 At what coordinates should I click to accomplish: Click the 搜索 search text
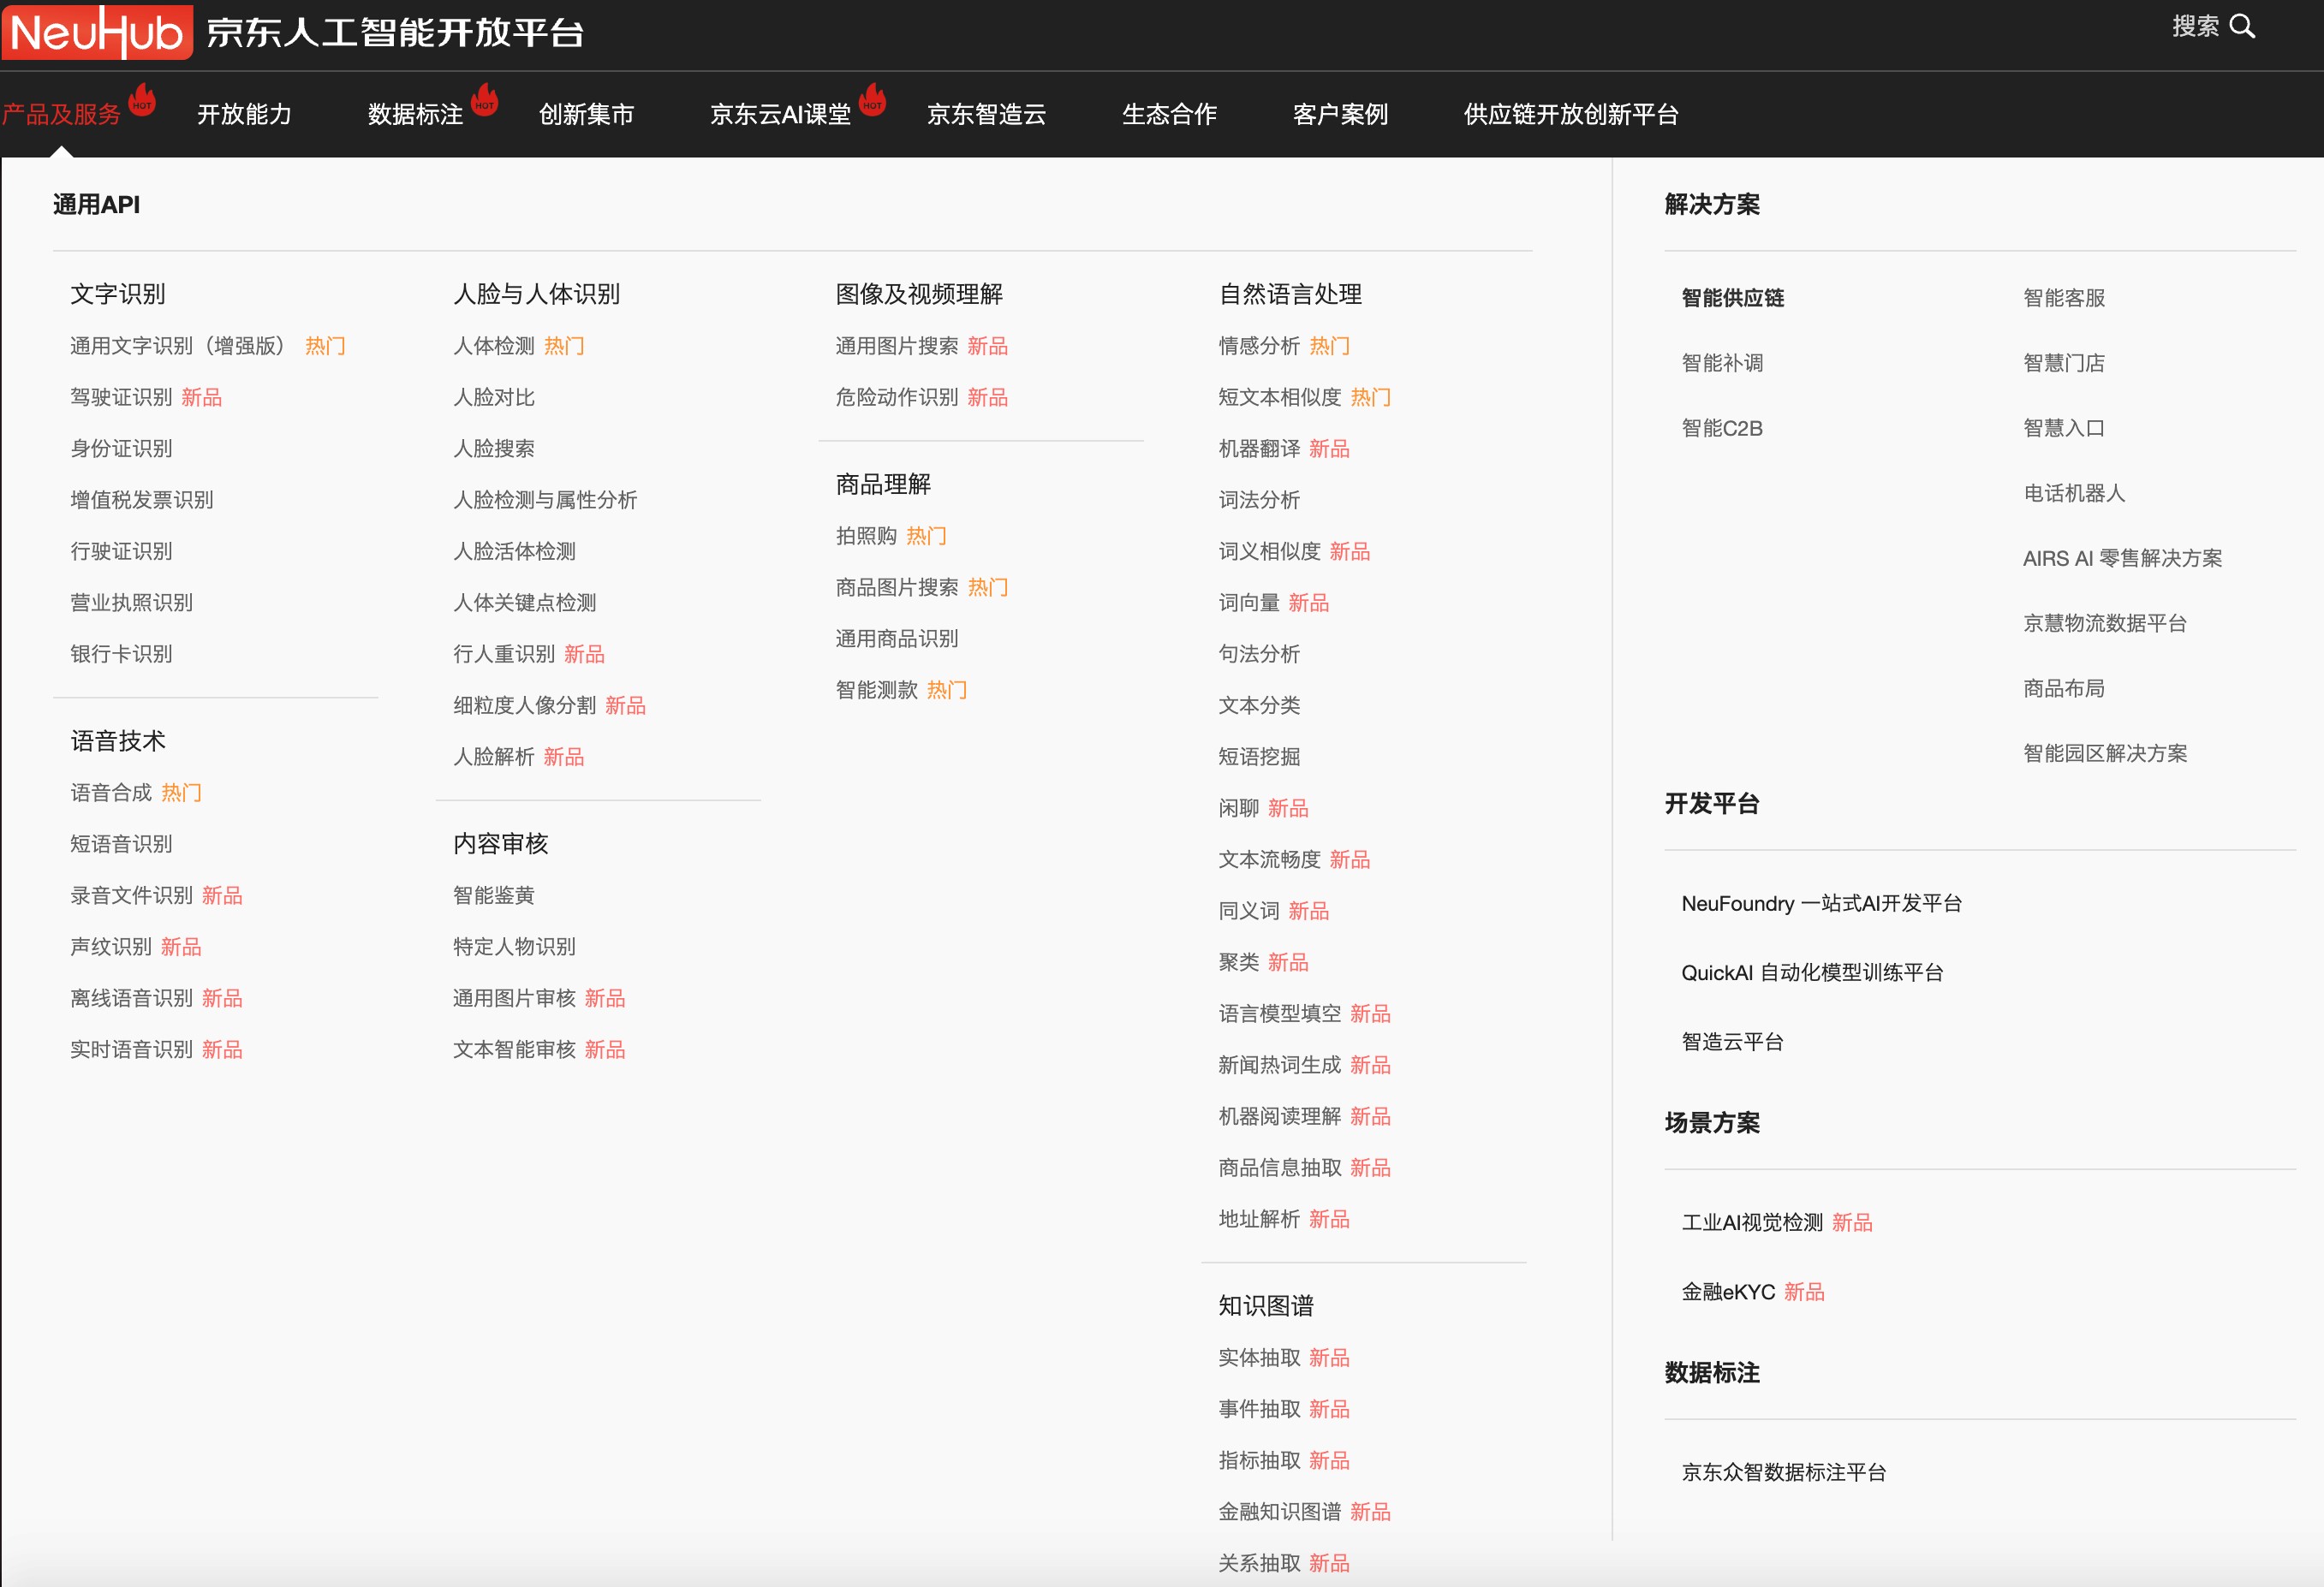click(x=2195, y=27)
